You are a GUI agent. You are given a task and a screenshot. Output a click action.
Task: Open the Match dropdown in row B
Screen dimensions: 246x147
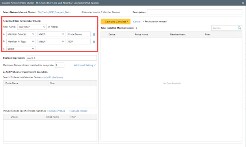pos(51,41)
